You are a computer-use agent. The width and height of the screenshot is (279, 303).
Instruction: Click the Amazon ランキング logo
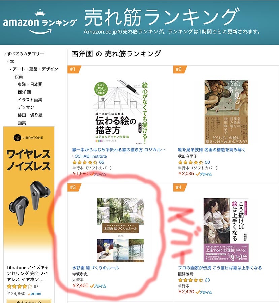point(40,22)
